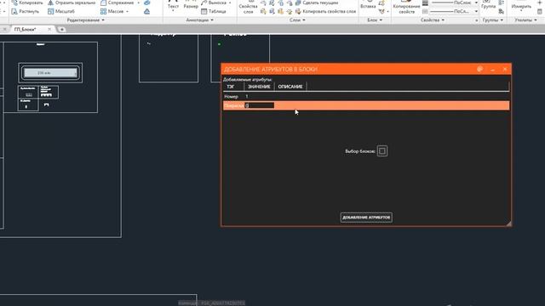Open the Массив dropdown arrow

(127, 11)
